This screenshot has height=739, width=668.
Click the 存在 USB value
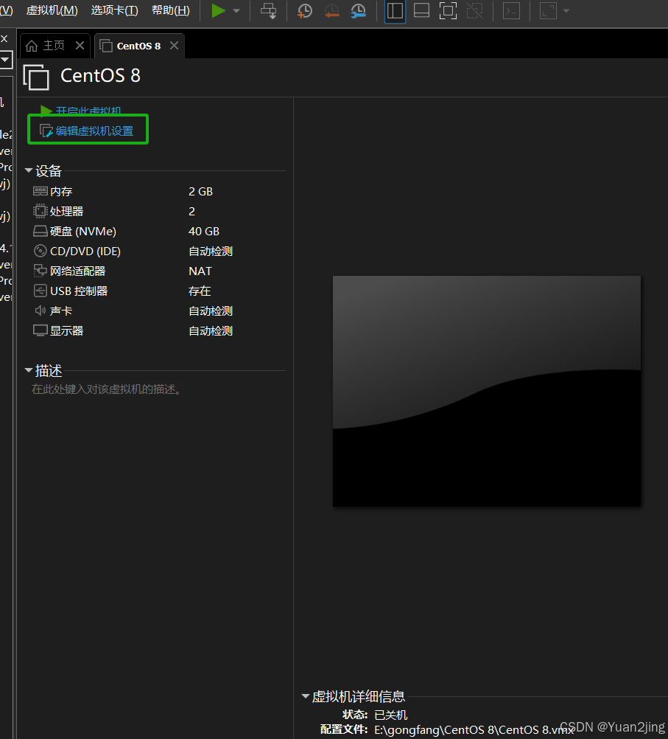pyautogui.click(x=200, y=291)
